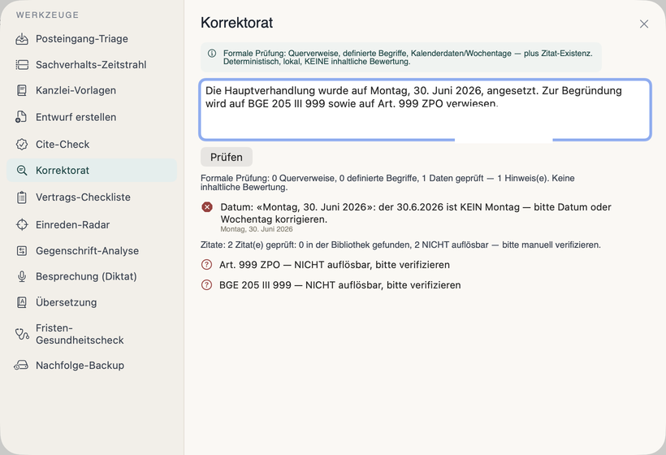Click the Cite-Check badge icon
This screenshot has width=666, height=455.
coord(22,145)
